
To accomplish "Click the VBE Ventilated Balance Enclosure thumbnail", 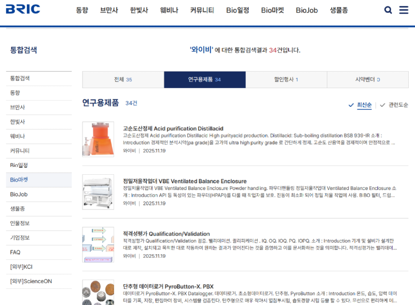I will 99,192.
